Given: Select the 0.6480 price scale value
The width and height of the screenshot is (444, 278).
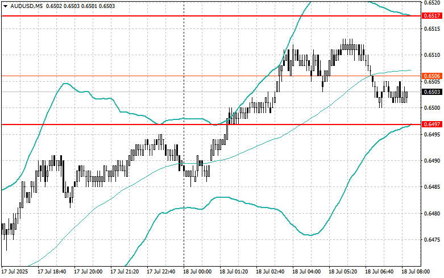Looking at the screenshot, I should [432, 213].
